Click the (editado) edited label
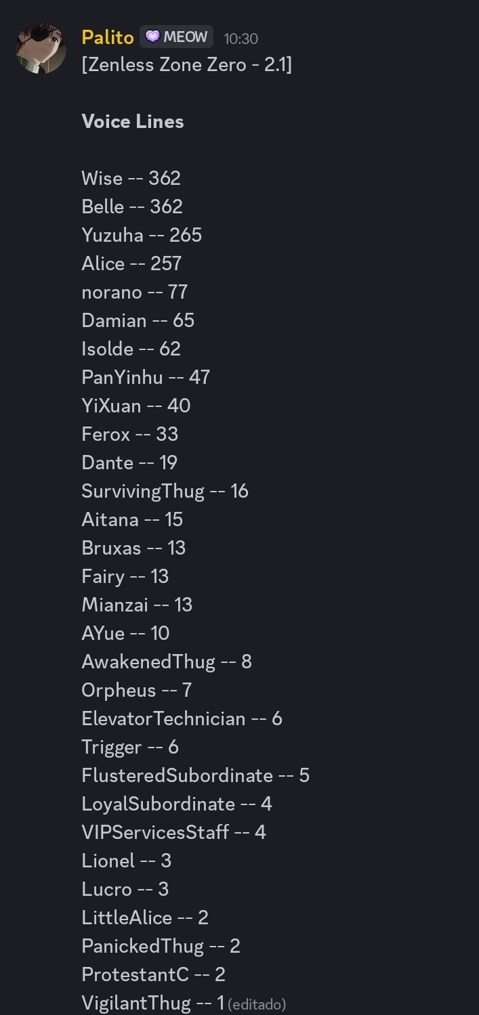This screenshot has width=479, height=1015. point(257,1004)
